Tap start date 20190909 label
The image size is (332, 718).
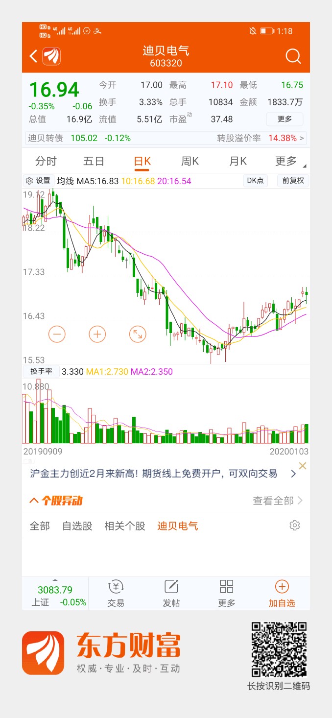43,451
